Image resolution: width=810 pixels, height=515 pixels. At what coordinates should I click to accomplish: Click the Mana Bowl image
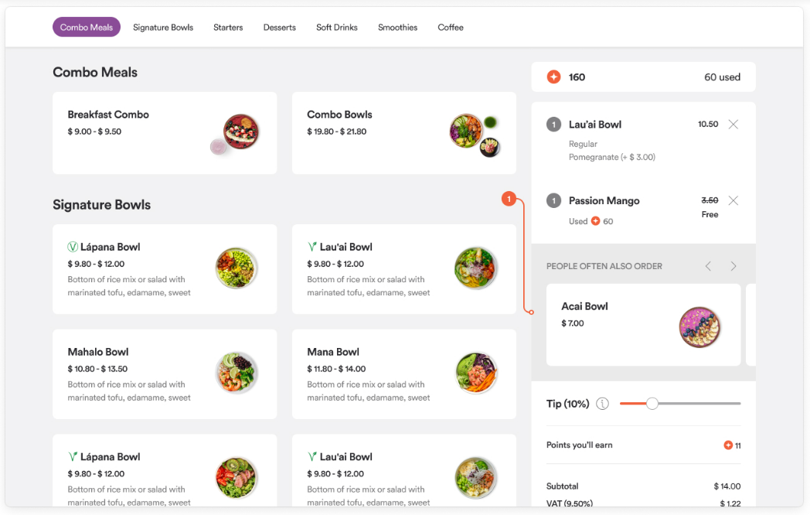pos(476,373)
